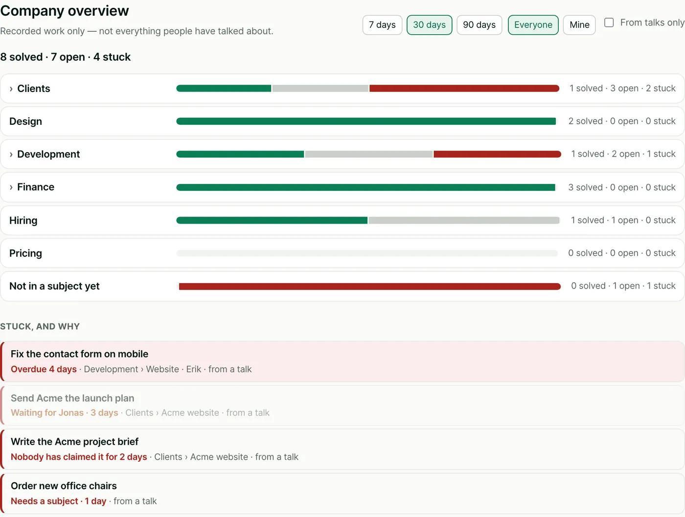Open Write the Acme project brief
The image size is (685, 517).
342,450
